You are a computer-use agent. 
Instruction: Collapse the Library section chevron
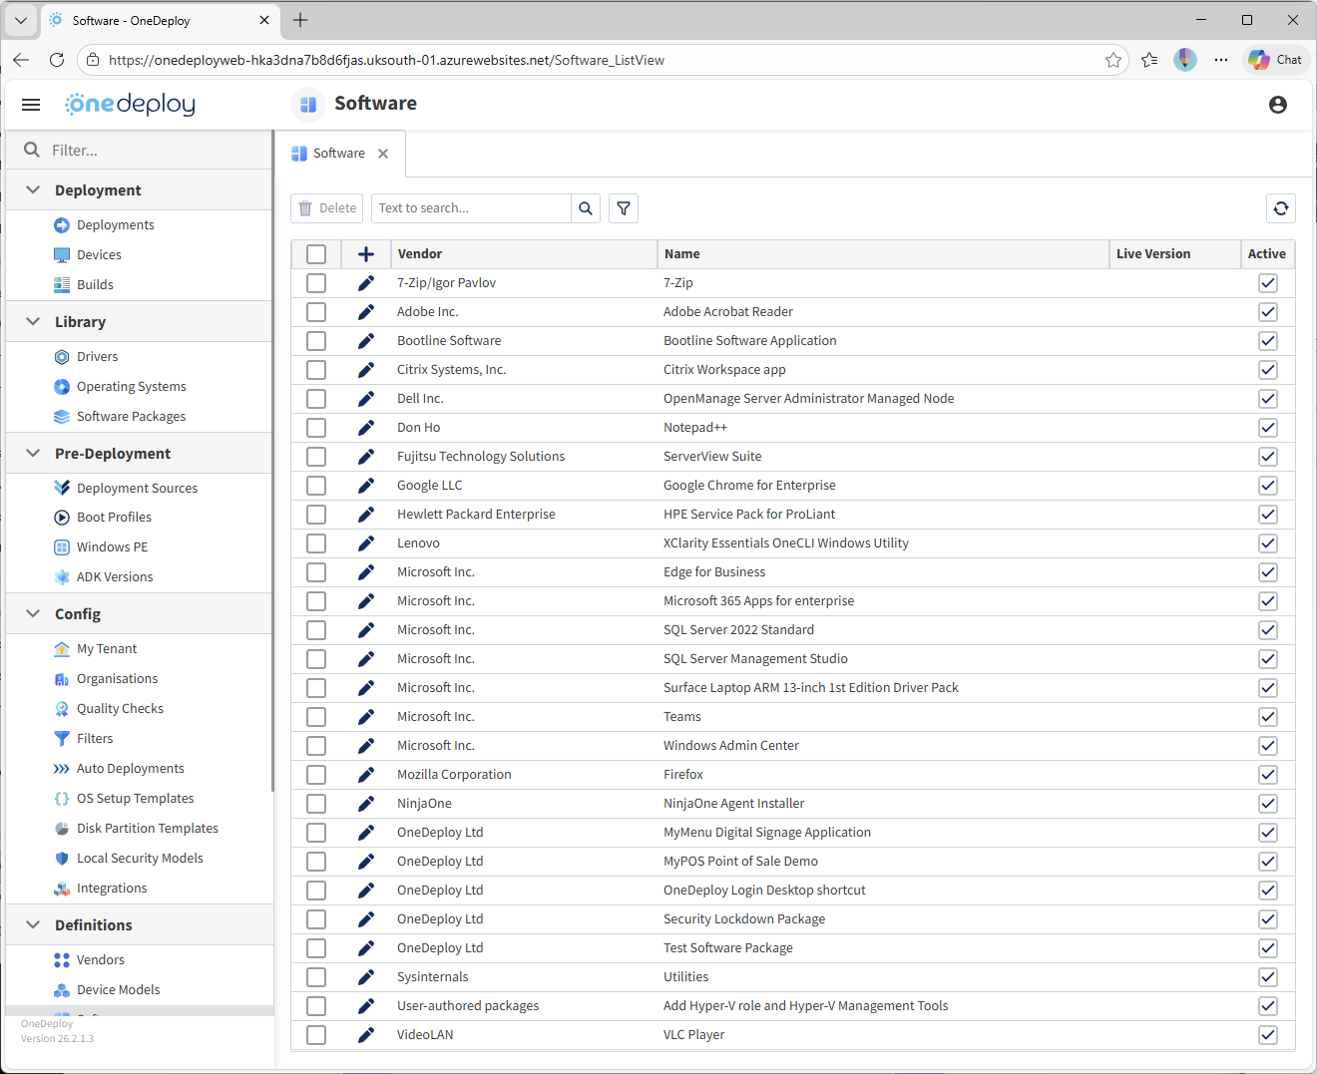tap(33, 322)
